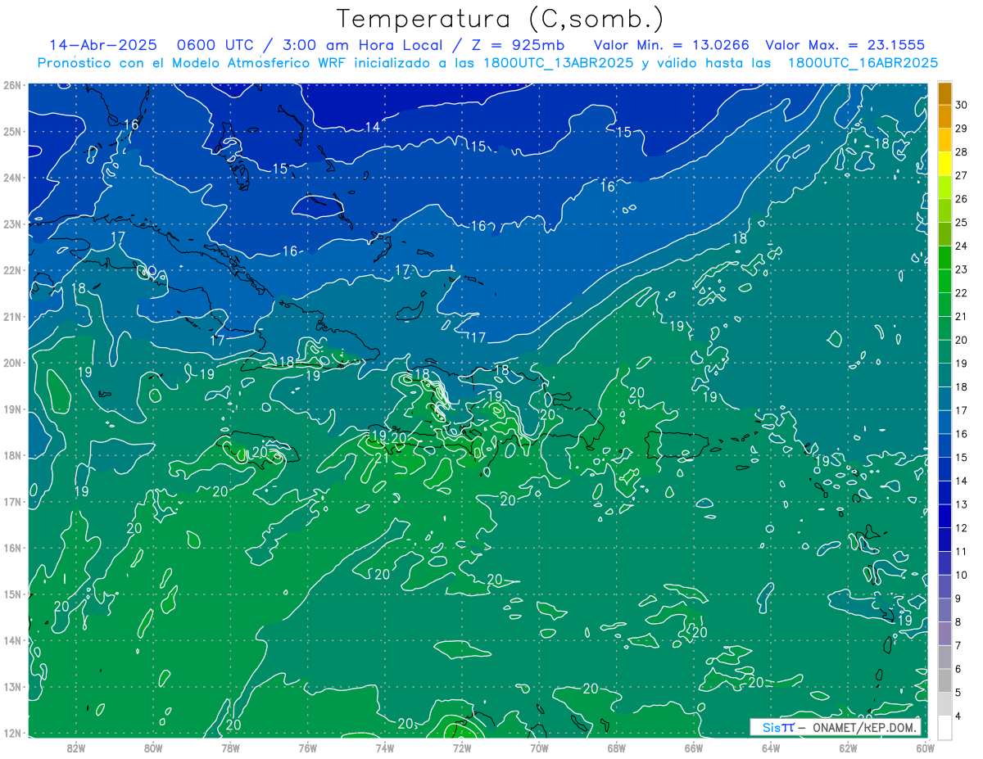983x759 pixels.
Task: Click the colorbar label 27
Action: (961, 175)
